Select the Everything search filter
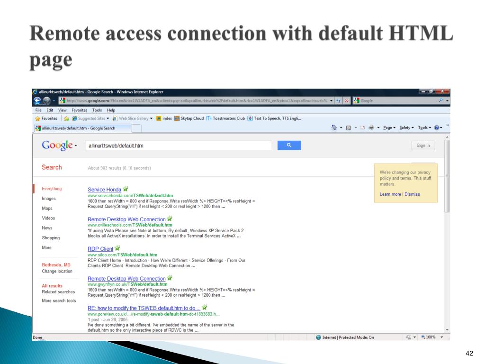The image size is (485, 364). click(x=52, y=189)
